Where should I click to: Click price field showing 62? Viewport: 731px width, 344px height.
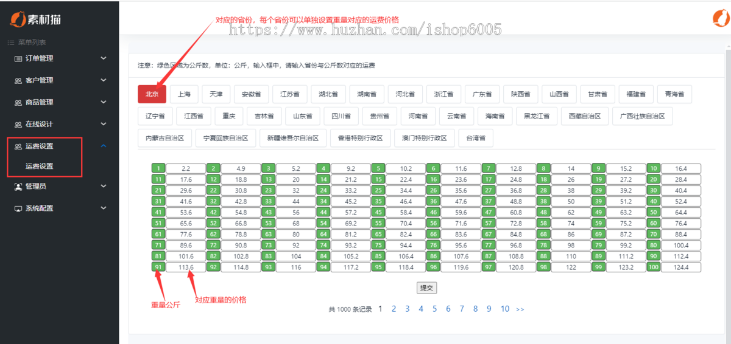click(571, 212)
